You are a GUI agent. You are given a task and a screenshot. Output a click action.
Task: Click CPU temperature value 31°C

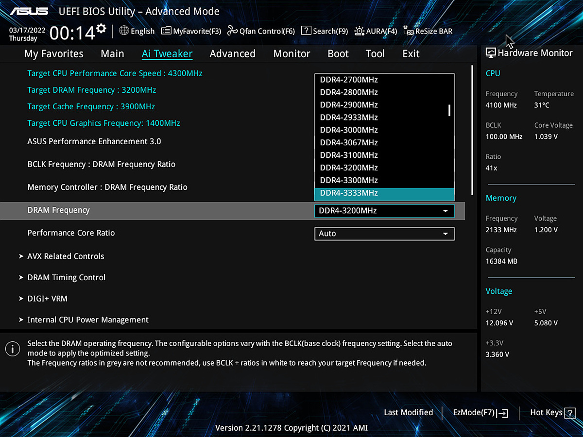[x=542, y=105]
